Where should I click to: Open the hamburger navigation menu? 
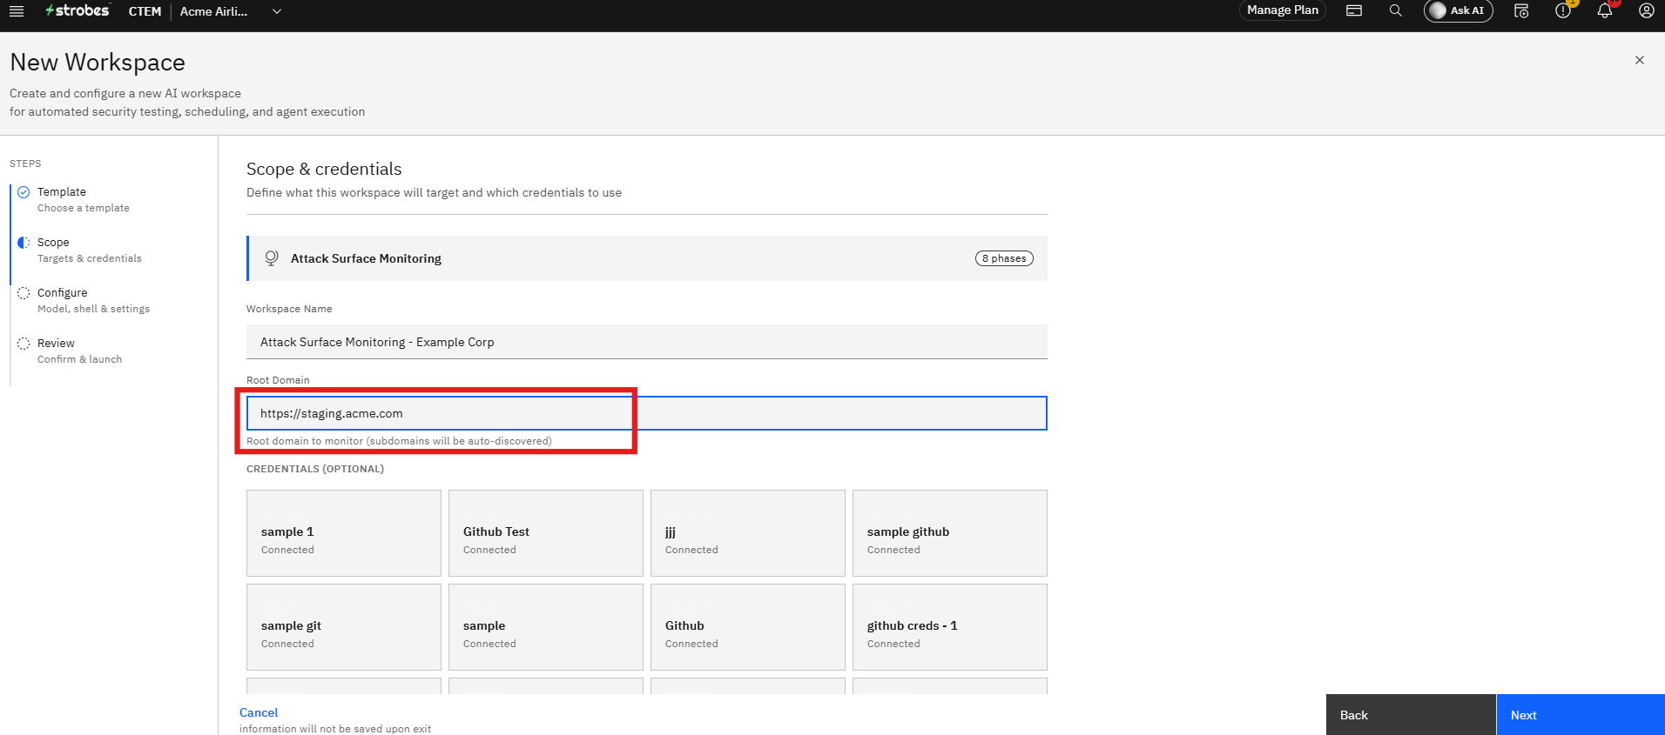click(x=17, y=11)
